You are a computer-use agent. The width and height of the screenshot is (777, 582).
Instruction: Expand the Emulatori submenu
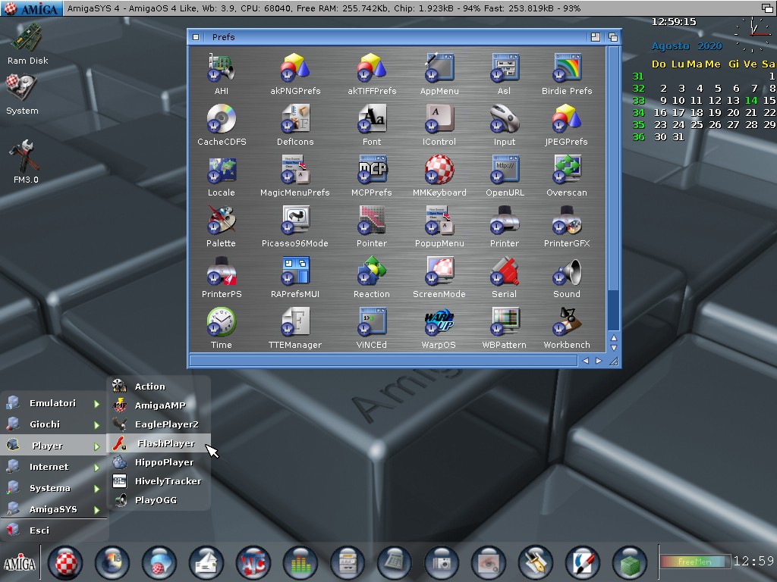click(x=53, y=403)
